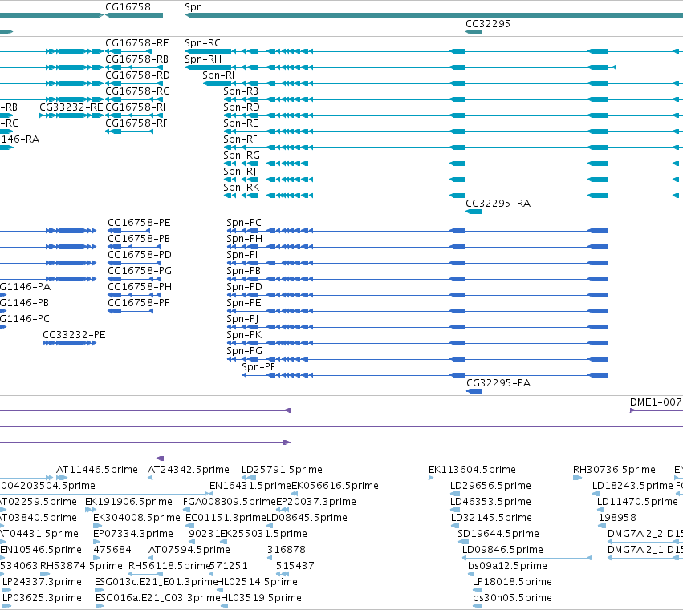
Task: Click EST bs09a12.5prime
Action: pyautogui.click(x=507, y=566)
